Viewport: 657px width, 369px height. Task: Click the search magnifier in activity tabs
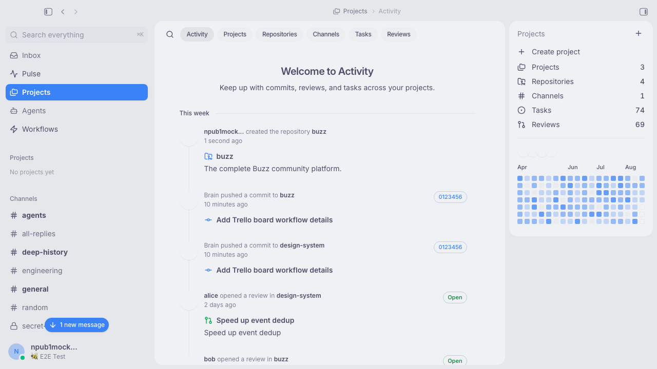click(170, 34)
